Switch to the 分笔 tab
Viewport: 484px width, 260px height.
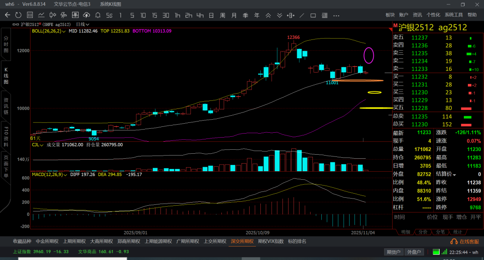(x=440, y=232)
